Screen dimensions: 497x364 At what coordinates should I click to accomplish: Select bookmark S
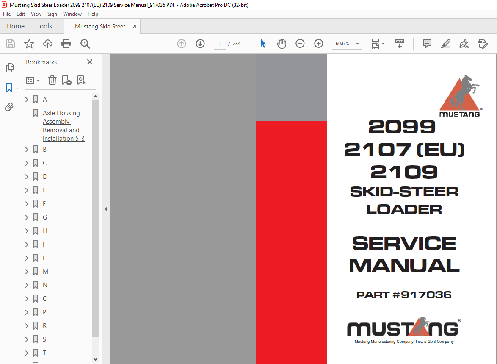(44, 339)
